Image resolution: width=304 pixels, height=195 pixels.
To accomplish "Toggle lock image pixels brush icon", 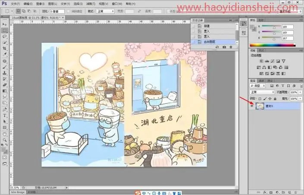I will pos(265,98).
